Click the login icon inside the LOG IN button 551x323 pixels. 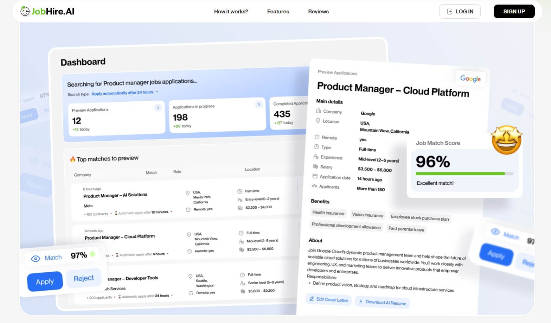point(450,11)
